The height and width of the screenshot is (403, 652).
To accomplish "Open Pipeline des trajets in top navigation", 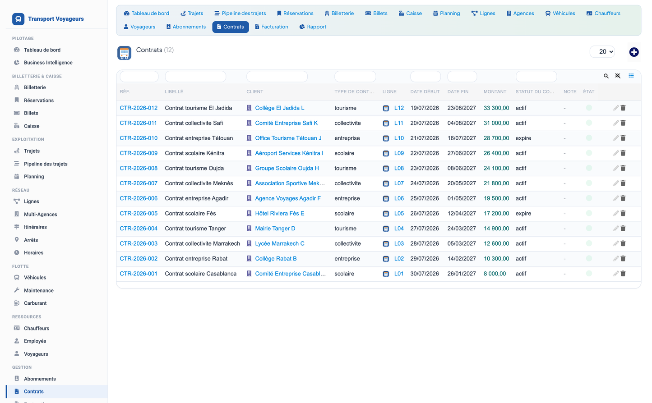I will coord(240,14).
